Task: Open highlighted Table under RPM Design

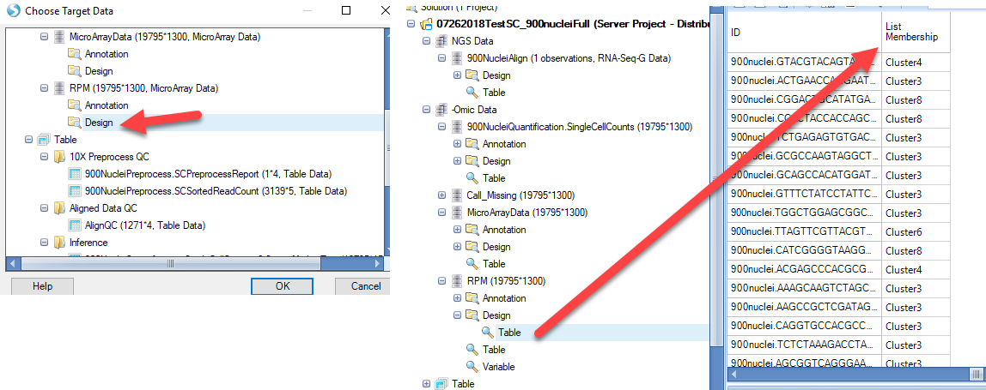Action: [509, 333]
